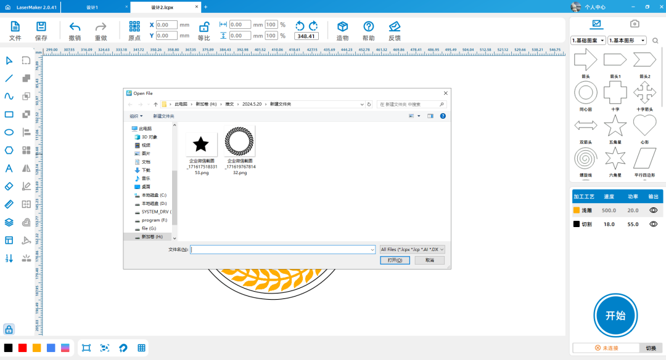This screenshot has height=360, width=666.
Task: Select the Text tool in left toolbar
Action: coord(9,169)
